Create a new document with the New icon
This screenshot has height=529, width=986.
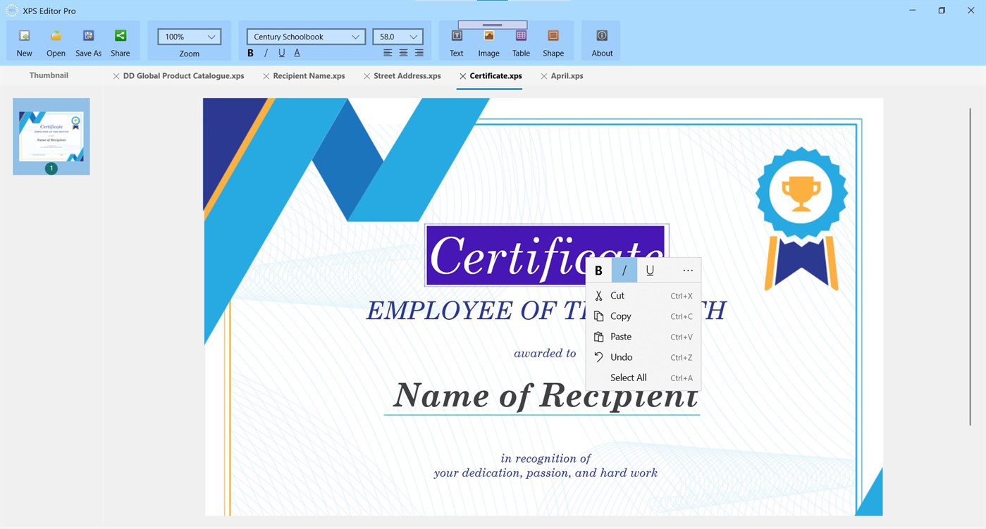pos(24,41)
